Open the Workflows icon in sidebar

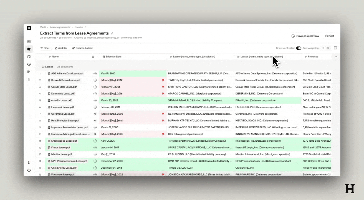click(x=29, y=57)
